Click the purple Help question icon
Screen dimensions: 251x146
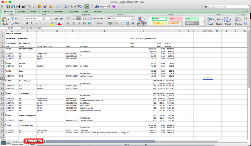coord(114,6)
